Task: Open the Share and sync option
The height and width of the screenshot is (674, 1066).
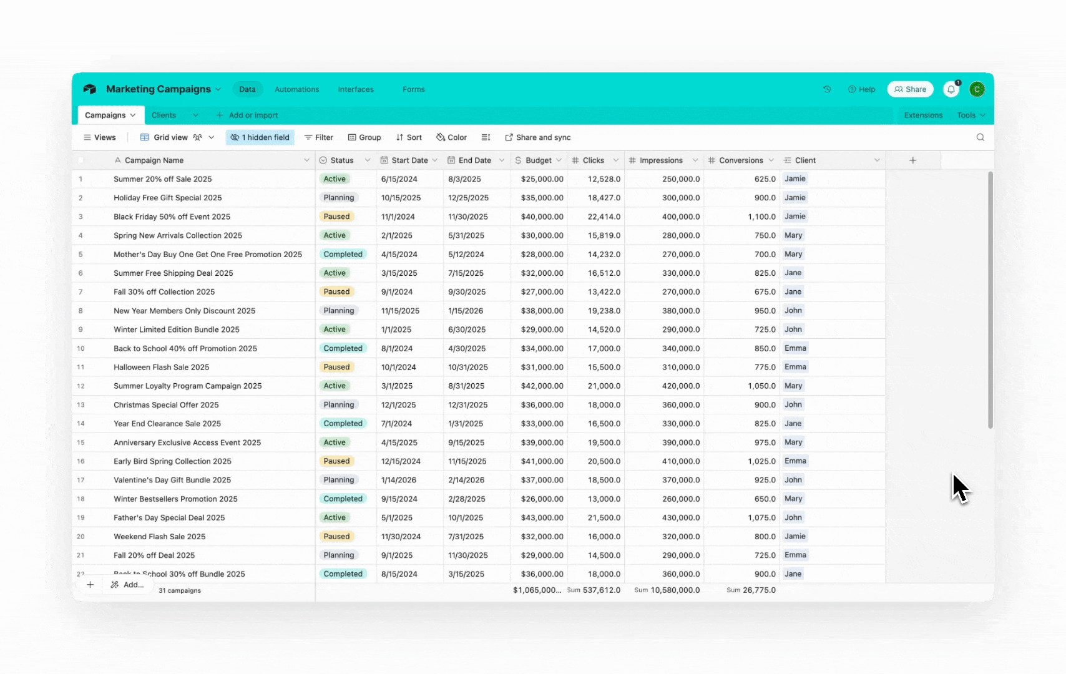Action: 537,137
